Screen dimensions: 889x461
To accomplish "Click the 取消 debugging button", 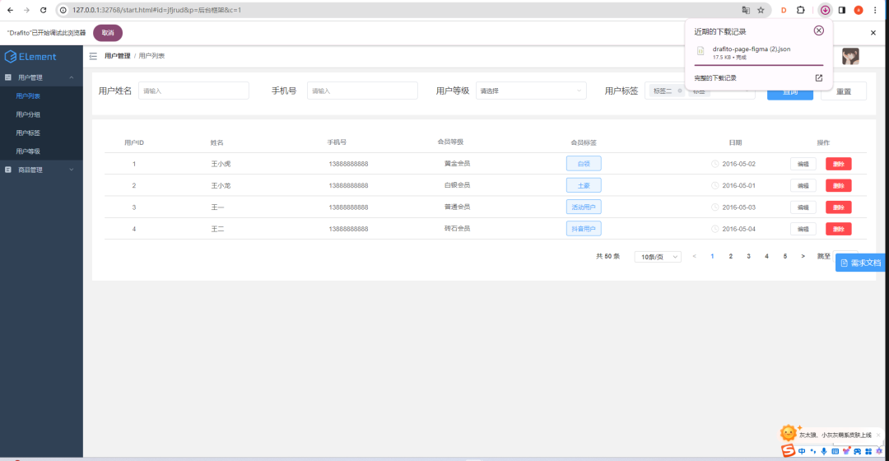I will (108, 33).
